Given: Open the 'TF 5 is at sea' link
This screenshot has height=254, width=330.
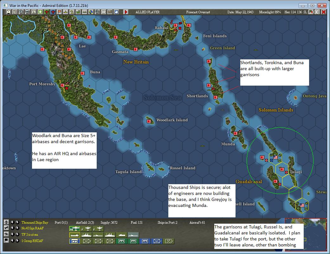Looking at the screenshot, I should [30, 234].
